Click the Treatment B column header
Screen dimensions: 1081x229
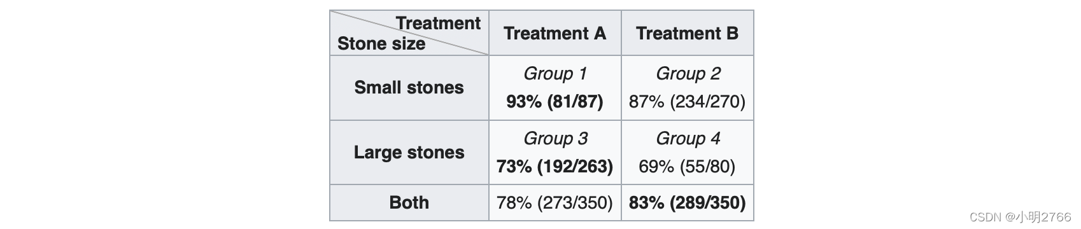[687, 33]
